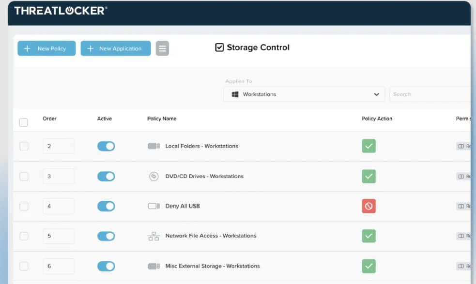Click the Windows logo in Workstations dropdown

235,94
